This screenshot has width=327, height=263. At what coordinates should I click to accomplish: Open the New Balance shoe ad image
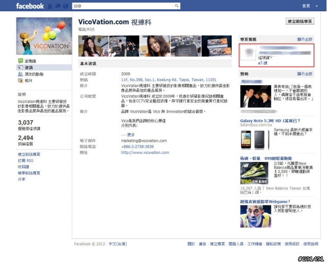pos(255,173)
